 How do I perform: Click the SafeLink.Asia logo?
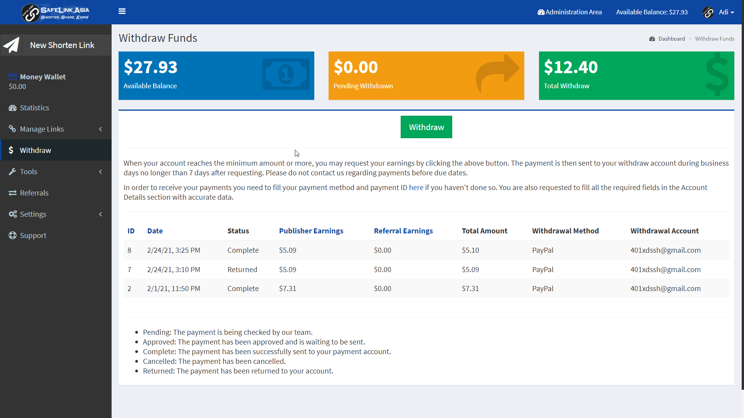[55, 12]
